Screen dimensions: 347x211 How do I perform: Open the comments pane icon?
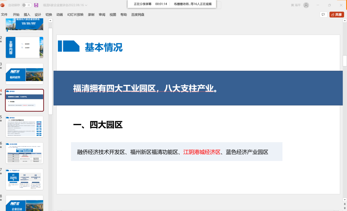pos(323,14)
